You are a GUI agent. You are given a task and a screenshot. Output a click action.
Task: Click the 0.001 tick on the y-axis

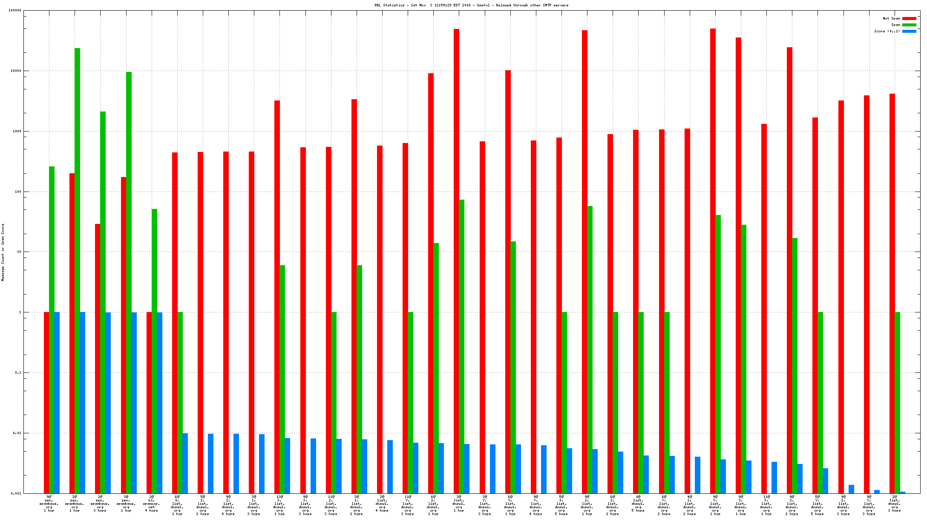[16, 494]
